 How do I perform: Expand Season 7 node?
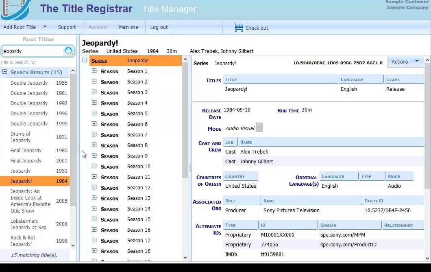94,134
